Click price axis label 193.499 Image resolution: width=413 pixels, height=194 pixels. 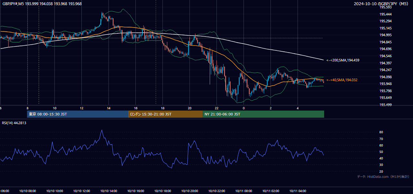pyautogui.click(x=386, y=105)
